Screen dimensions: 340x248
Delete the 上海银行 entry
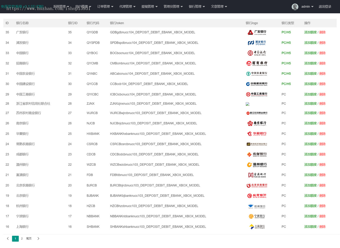click(x=322, y=227)
